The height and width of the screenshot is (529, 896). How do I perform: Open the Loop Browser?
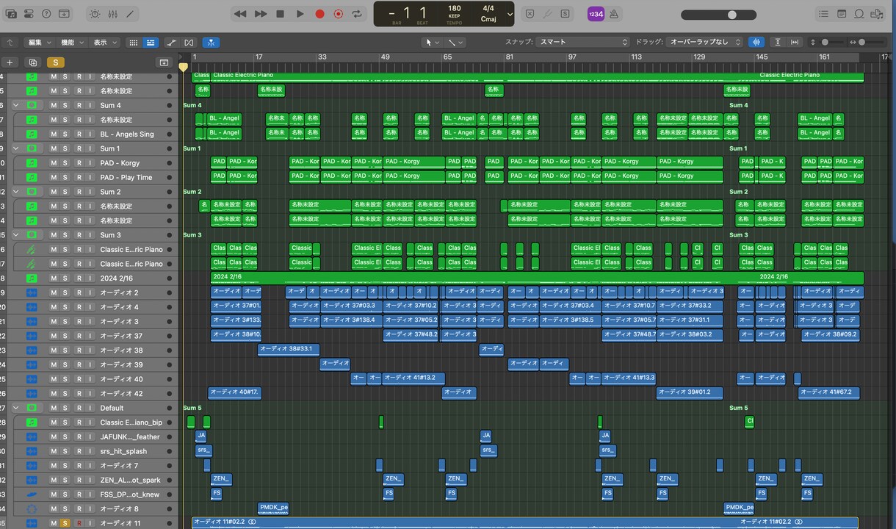859,14
